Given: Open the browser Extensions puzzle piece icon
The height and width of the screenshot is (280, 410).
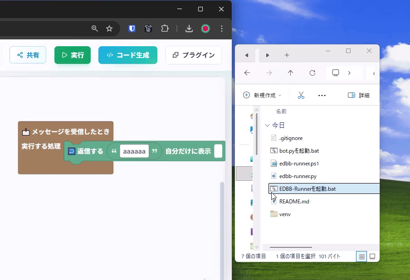Looking at the screenshot, I should tap(165, 28).
